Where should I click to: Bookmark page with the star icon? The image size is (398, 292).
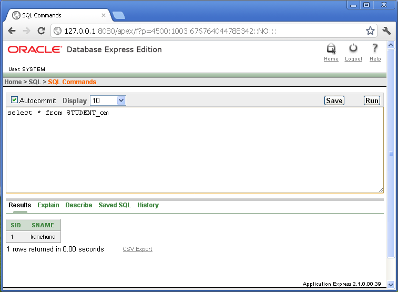[x=370, y=31]
